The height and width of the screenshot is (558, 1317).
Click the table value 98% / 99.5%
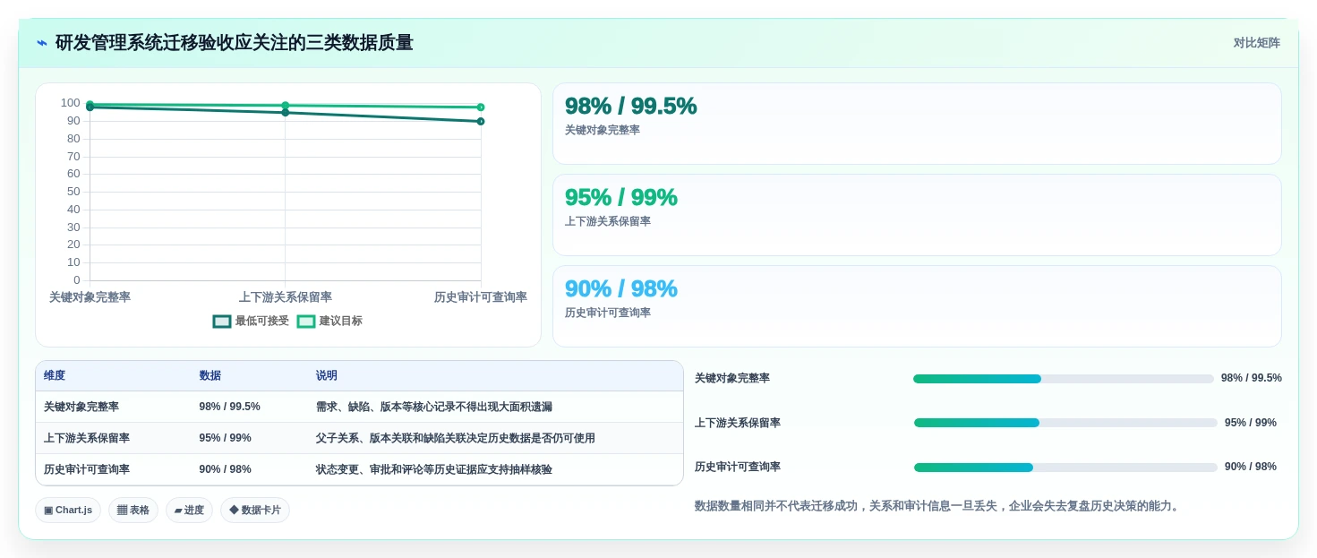(x=229, y=407)
